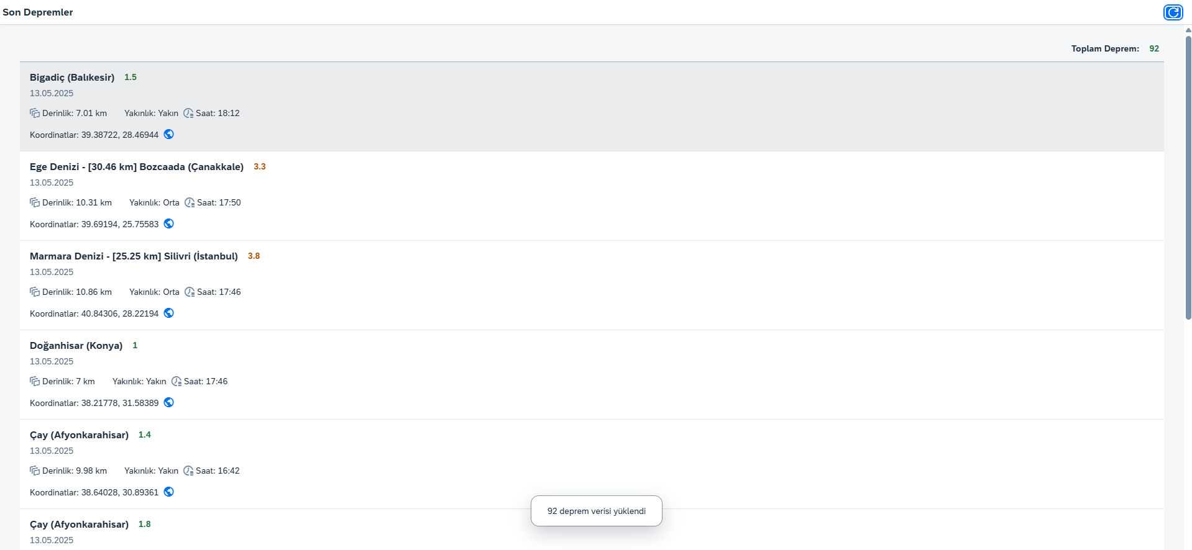Image resolution: width=1192 pixels, height=550 pixels.
Task: Open map globe icon for Bozcaada coordinates
Action: pos(168,223)
